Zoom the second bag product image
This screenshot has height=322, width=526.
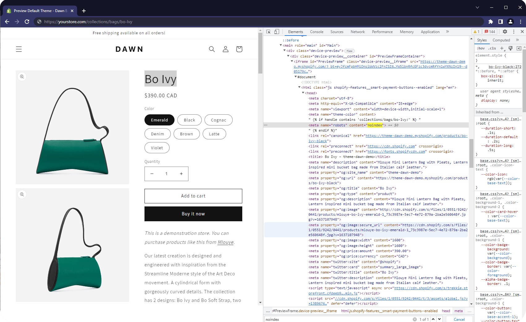(x=22, y=194)
